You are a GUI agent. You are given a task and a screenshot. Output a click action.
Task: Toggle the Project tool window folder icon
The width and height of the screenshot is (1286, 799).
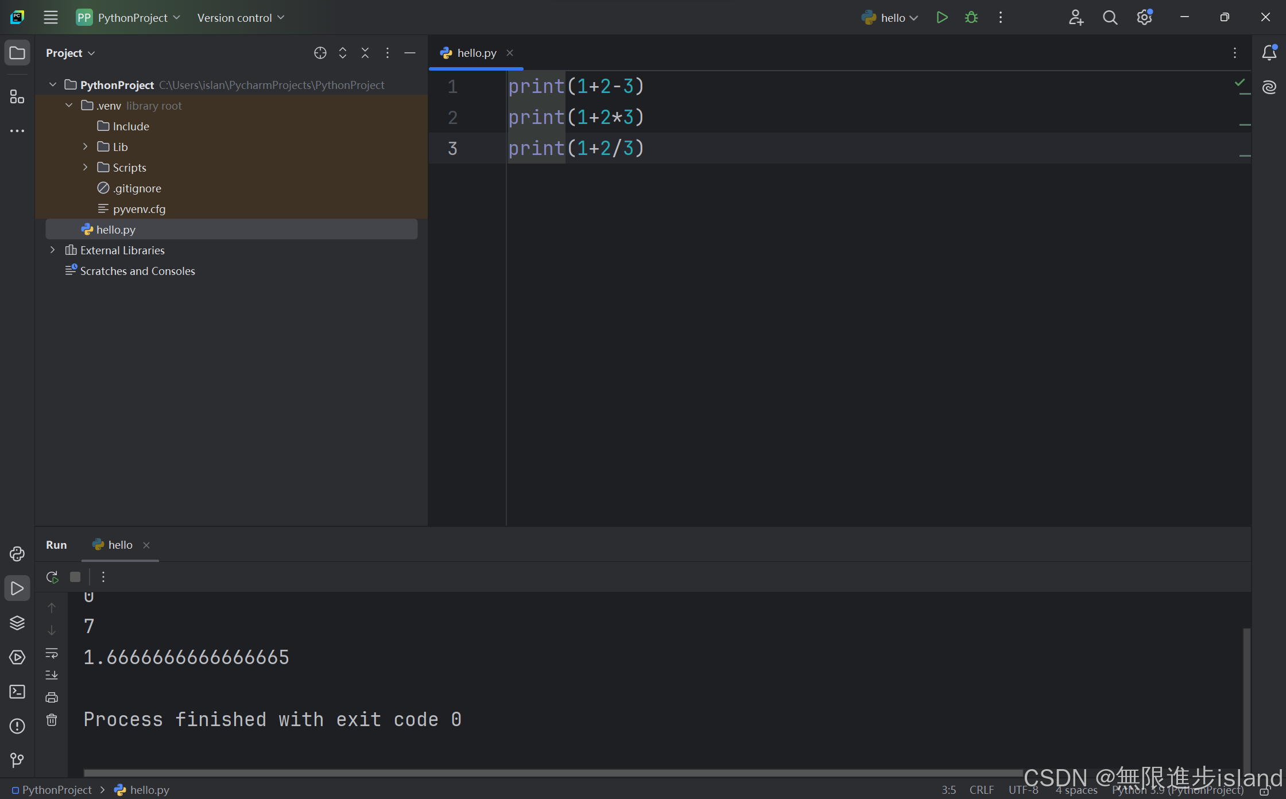(17, 53)
